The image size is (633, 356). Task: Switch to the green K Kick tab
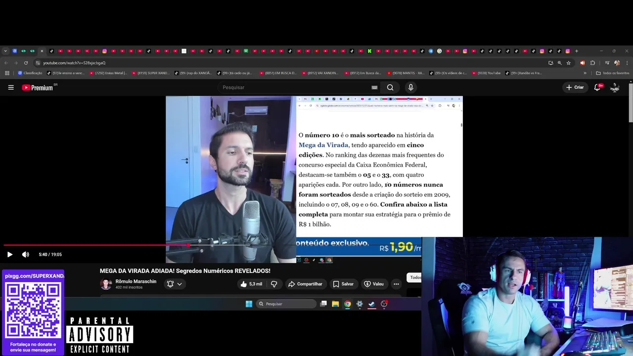pyautogui.click(x=369, y=51)
